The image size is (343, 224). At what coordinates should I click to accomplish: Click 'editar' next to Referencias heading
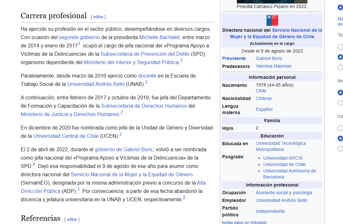(72, 220)
